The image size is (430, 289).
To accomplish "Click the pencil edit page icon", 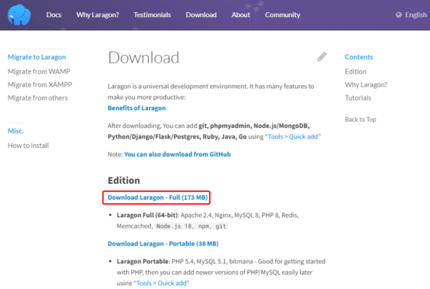I will pos(322,57).
